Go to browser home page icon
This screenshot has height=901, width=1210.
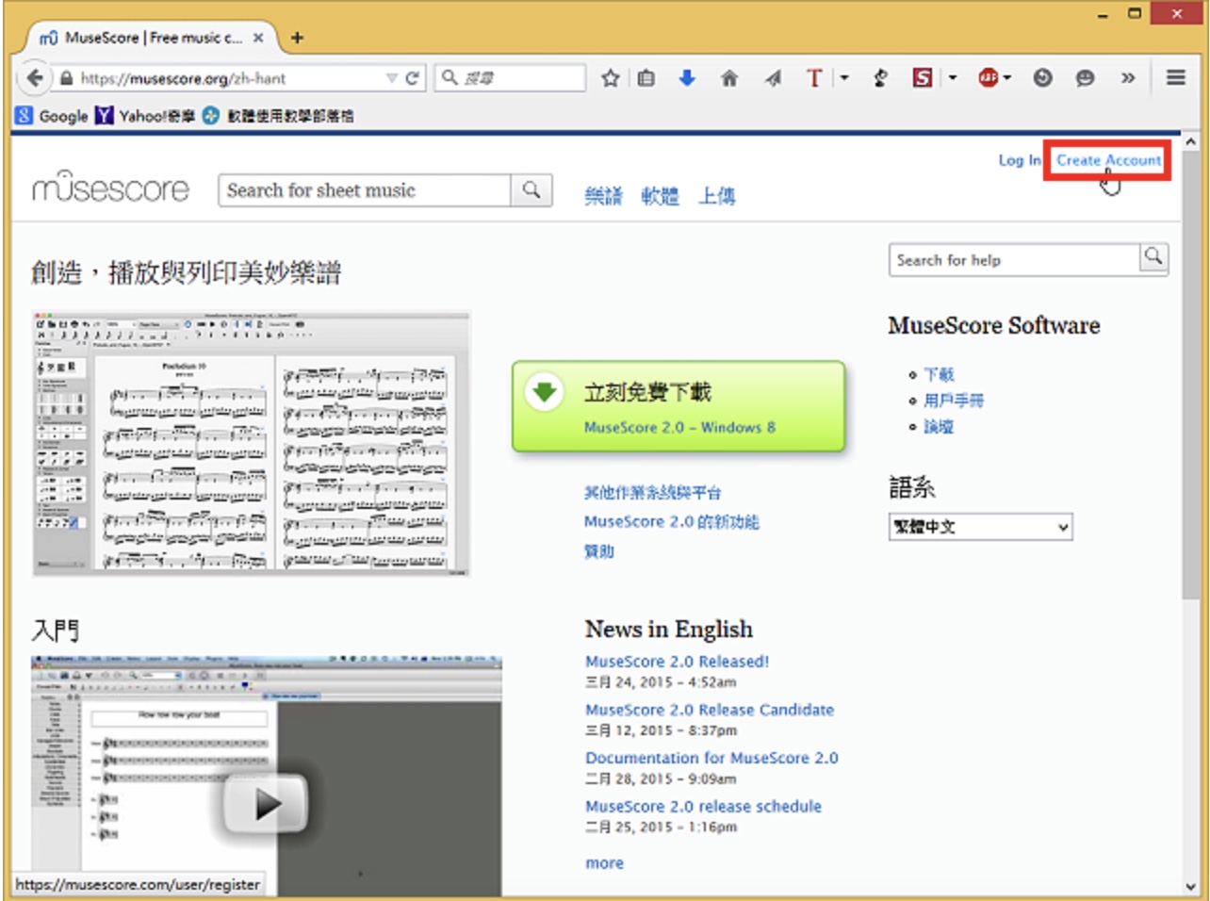[x=729, y=78]
